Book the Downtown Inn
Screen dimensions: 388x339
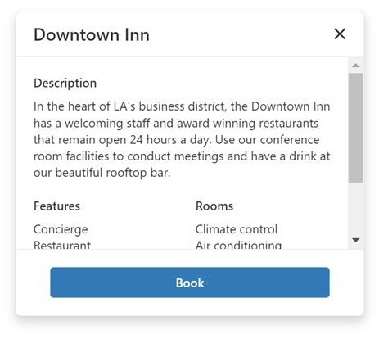tap(190, 282)
